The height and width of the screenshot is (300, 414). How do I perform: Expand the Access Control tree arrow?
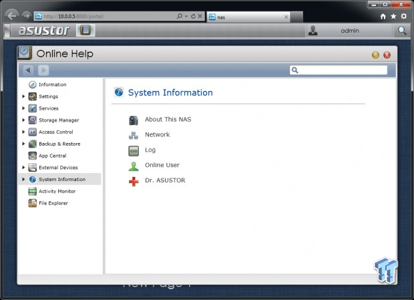click(23, 132)
